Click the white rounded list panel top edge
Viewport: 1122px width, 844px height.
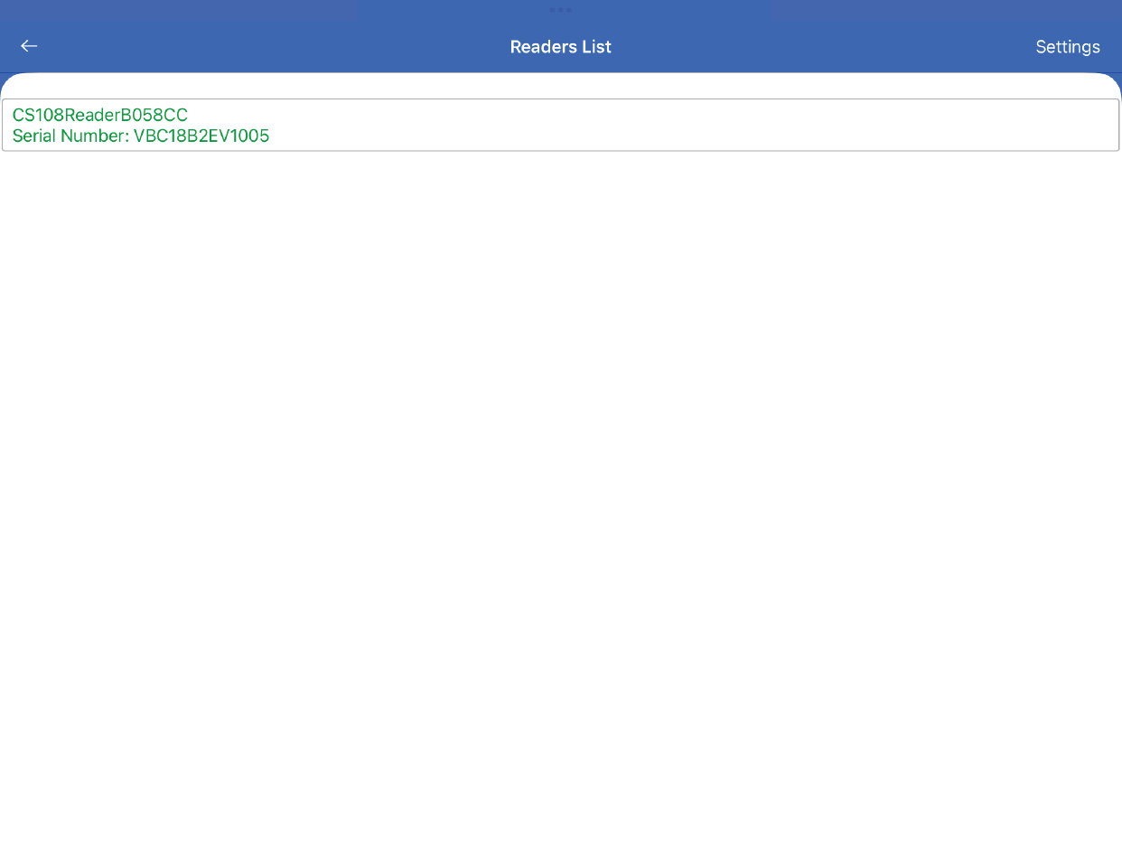[560, 85]
